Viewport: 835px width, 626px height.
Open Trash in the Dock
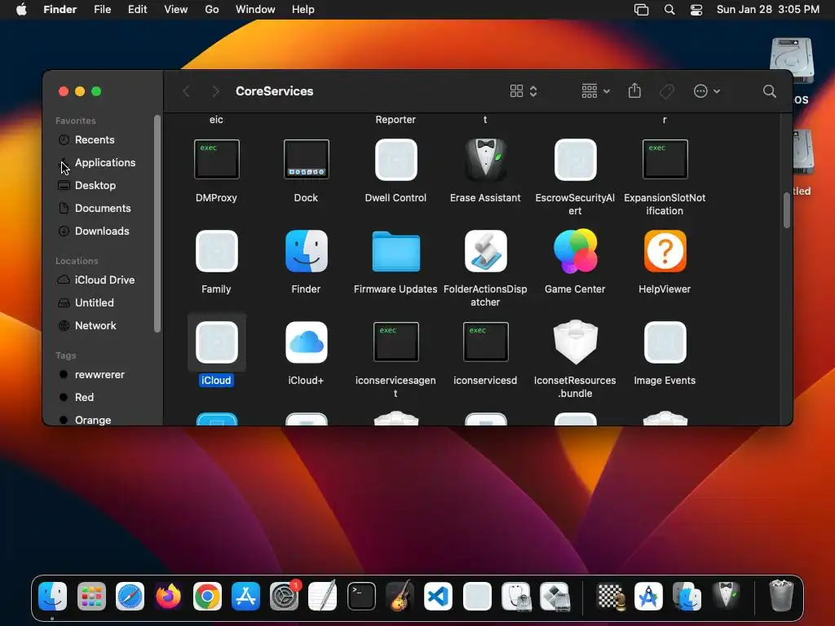point(780,596)
